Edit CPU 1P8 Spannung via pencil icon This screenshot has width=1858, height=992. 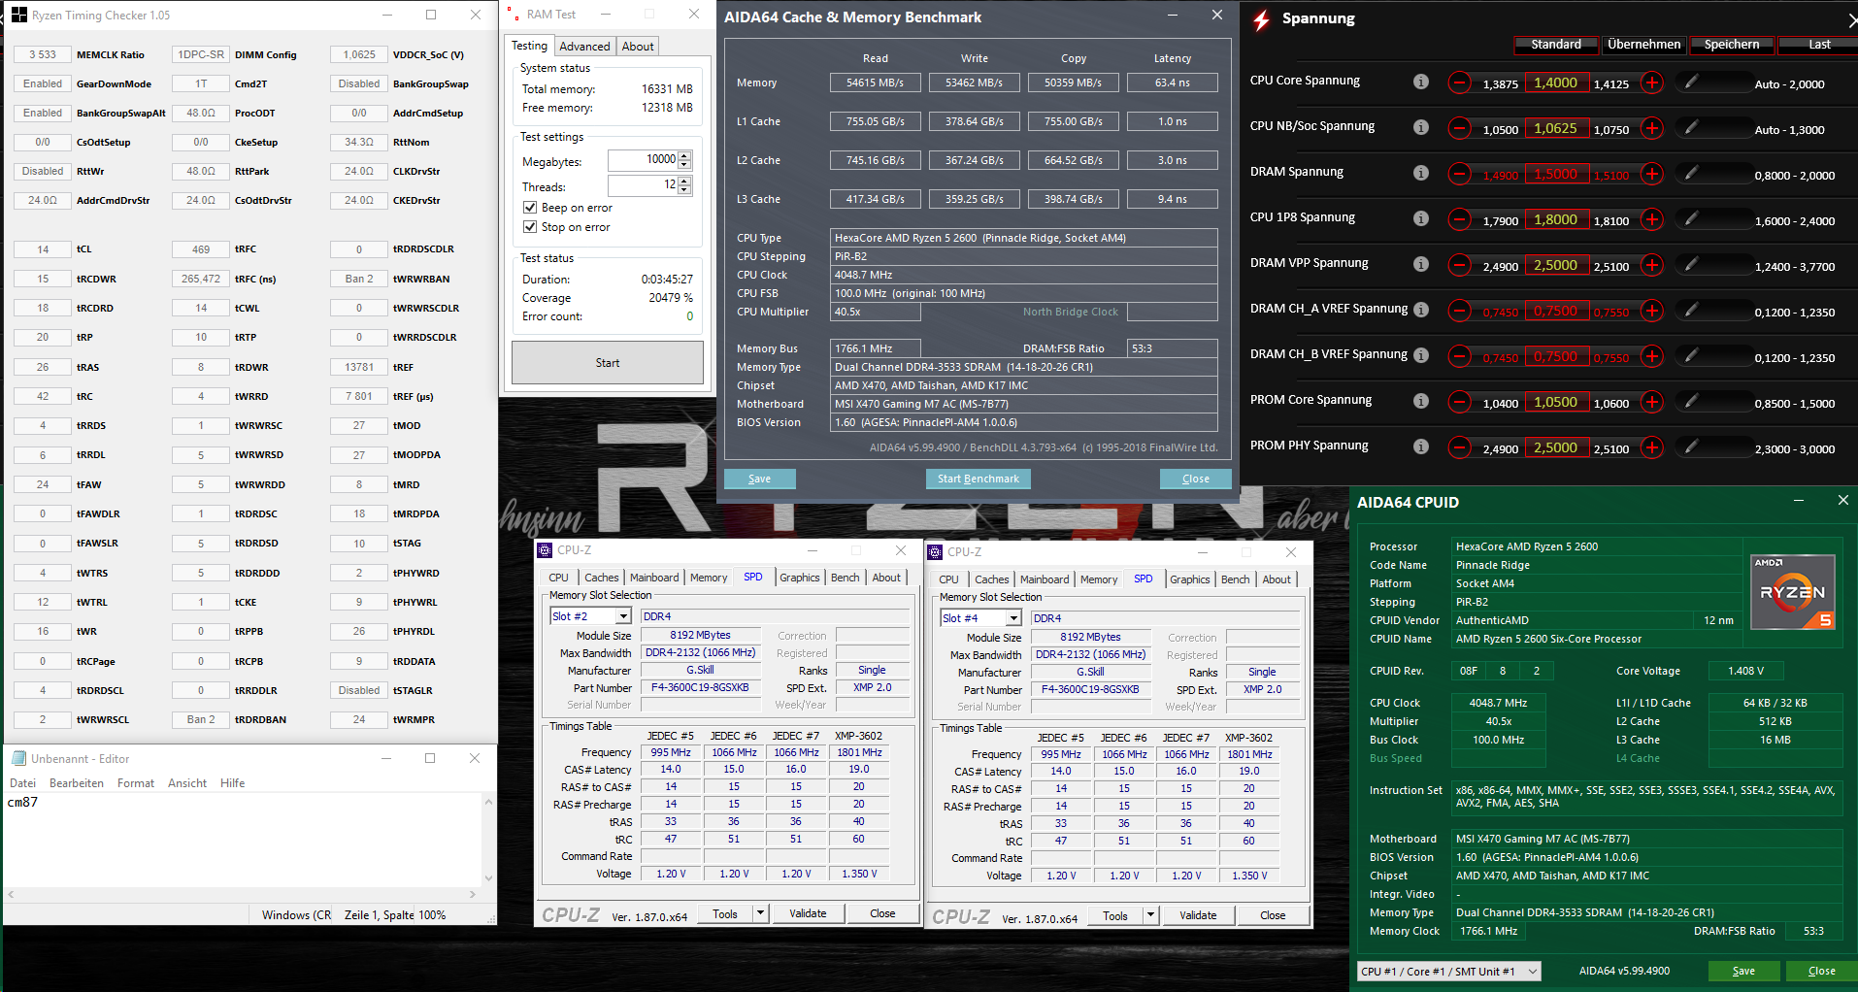[1691, 218]
